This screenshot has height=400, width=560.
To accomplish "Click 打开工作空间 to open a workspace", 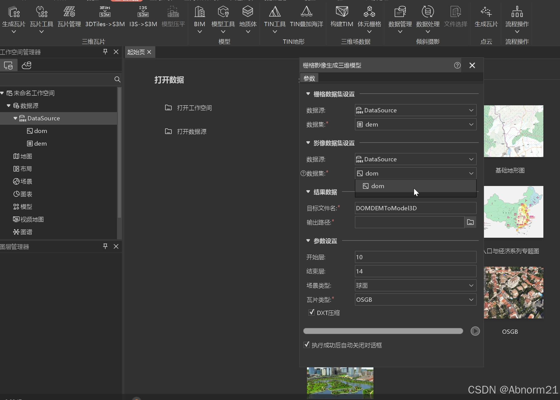I will [x=194, y=108].
